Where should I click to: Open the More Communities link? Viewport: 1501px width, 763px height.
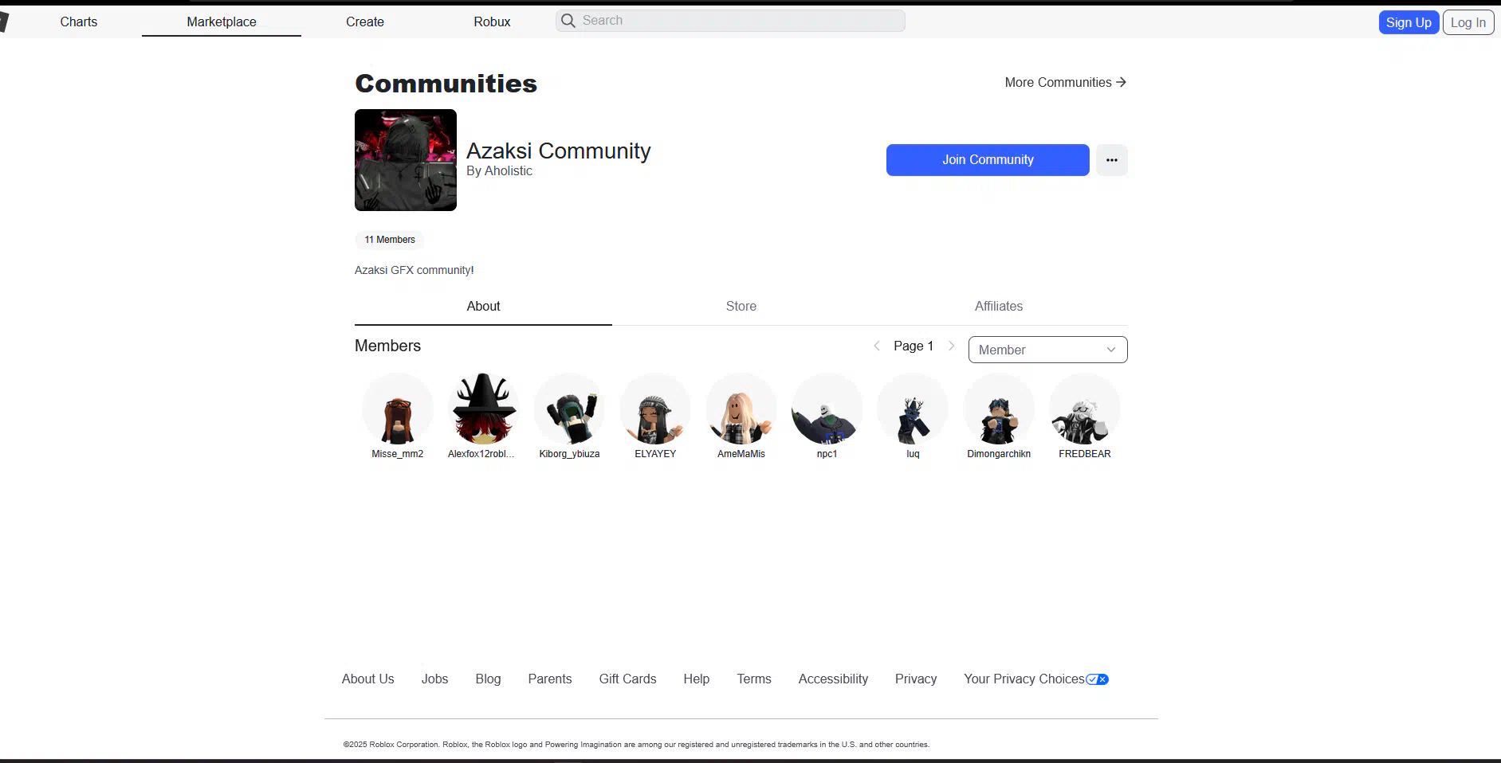pos(1065,83)
